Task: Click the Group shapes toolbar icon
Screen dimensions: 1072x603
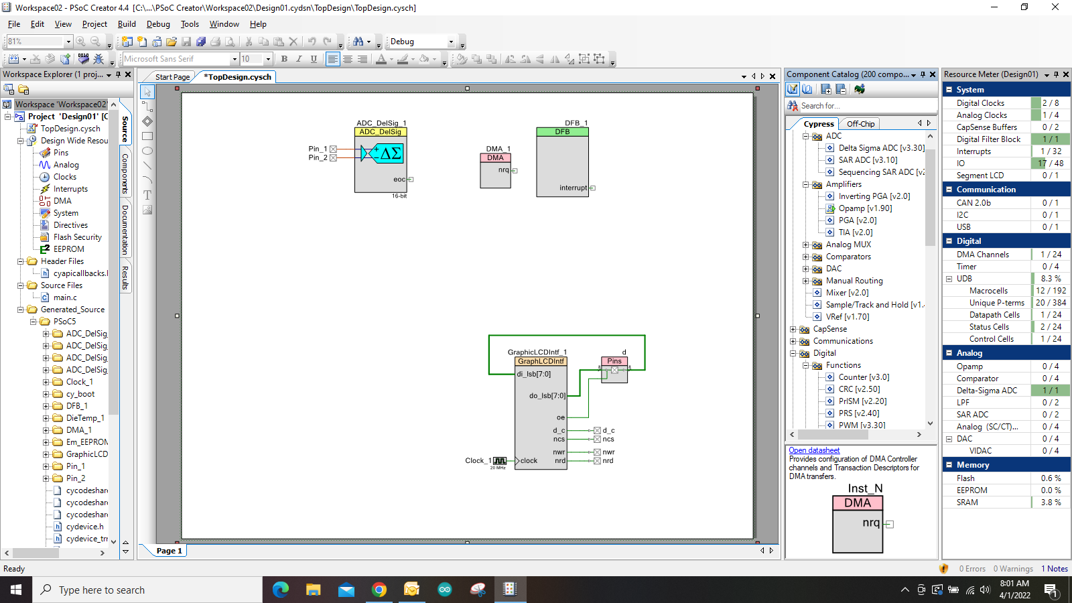Action: click(584, 59)
